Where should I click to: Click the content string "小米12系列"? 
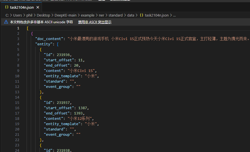pyautogui.click(x=80, y=118)
